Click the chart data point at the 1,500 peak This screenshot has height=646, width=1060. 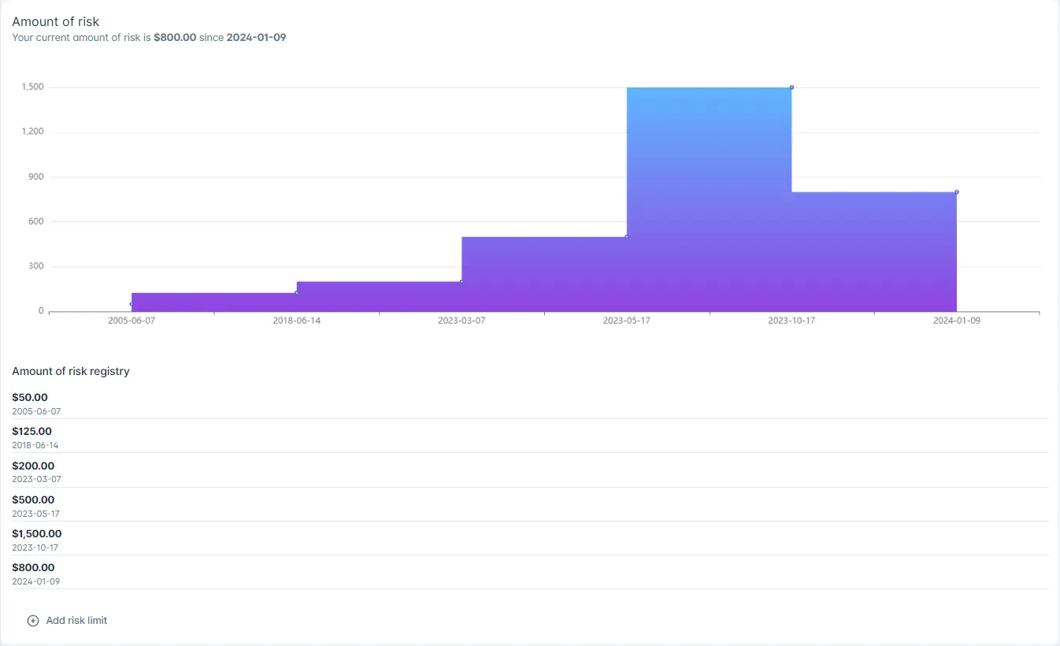(x=791, y=87)
